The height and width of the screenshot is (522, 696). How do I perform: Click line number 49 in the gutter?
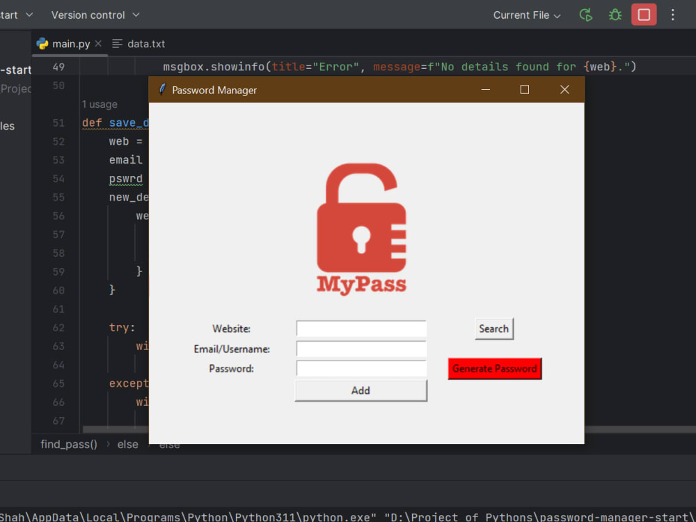58,67
